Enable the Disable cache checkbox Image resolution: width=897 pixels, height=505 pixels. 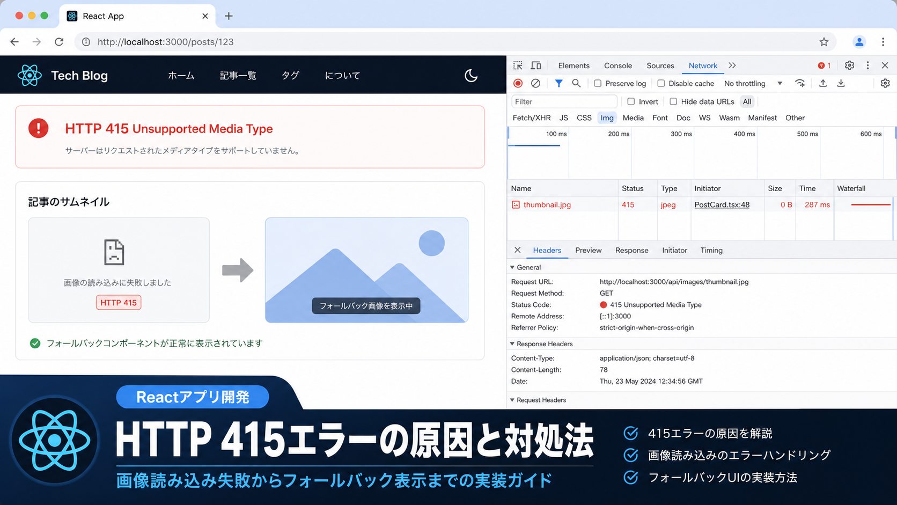pyautogui.click(x=661, y=83)
